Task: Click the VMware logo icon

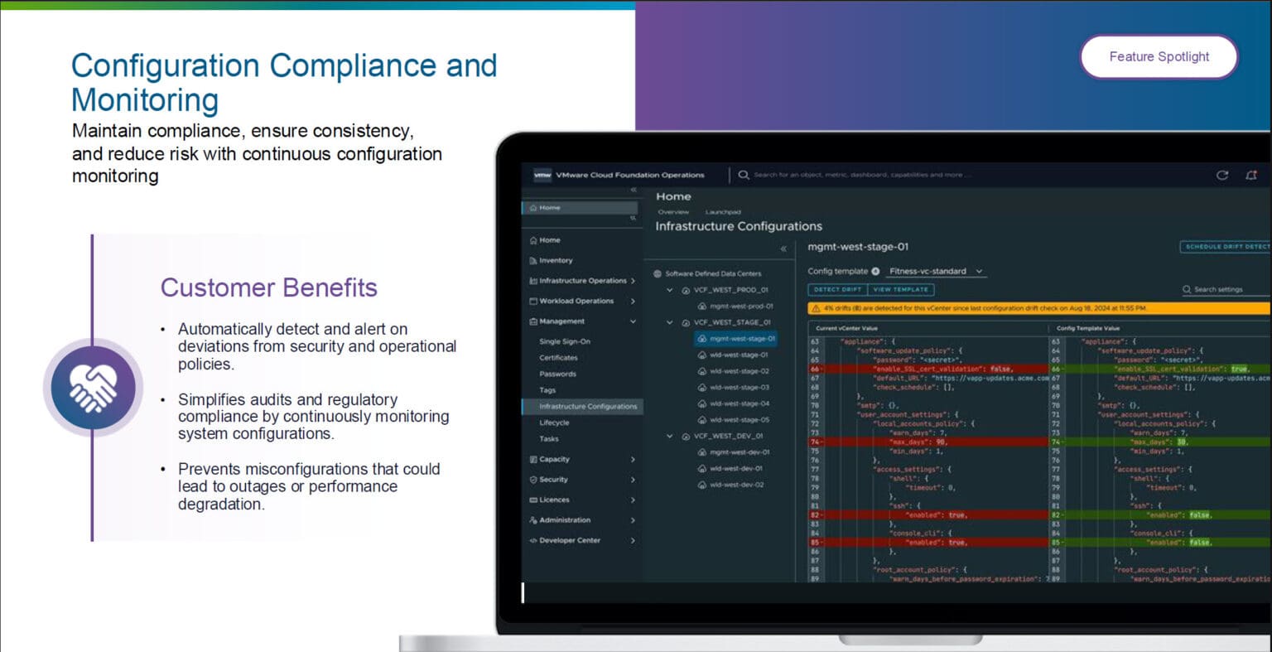Action: [x=541, y=174]
